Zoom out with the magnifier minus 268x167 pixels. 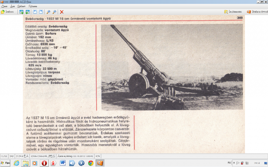55,12
